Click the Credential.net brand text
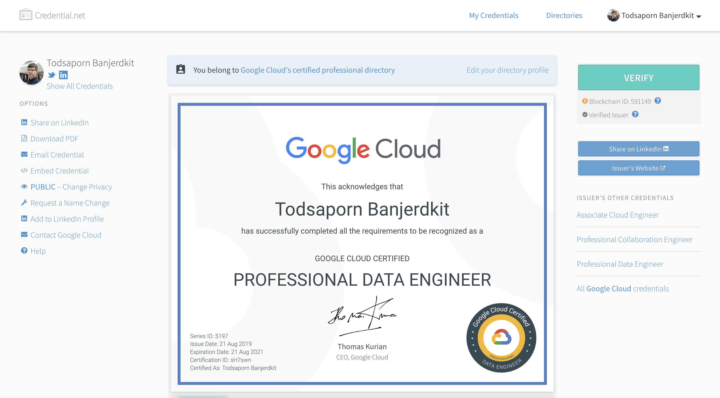Viewport: 720px width, 398px height. tap(60, 15)
